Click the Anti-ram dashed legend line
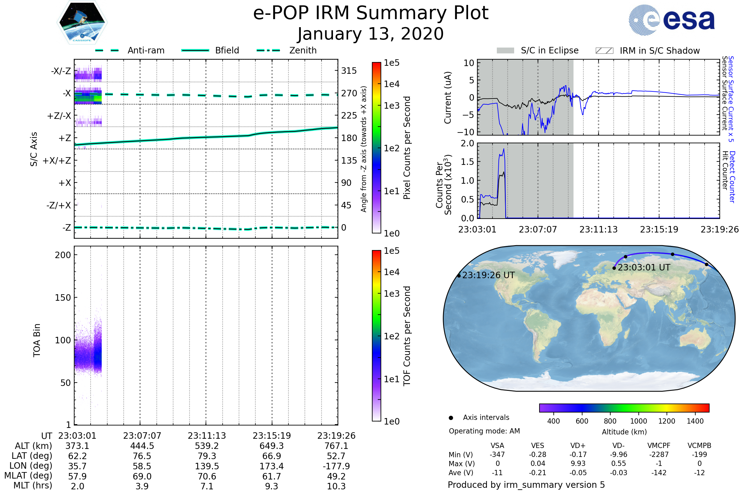 coord(107,50)
